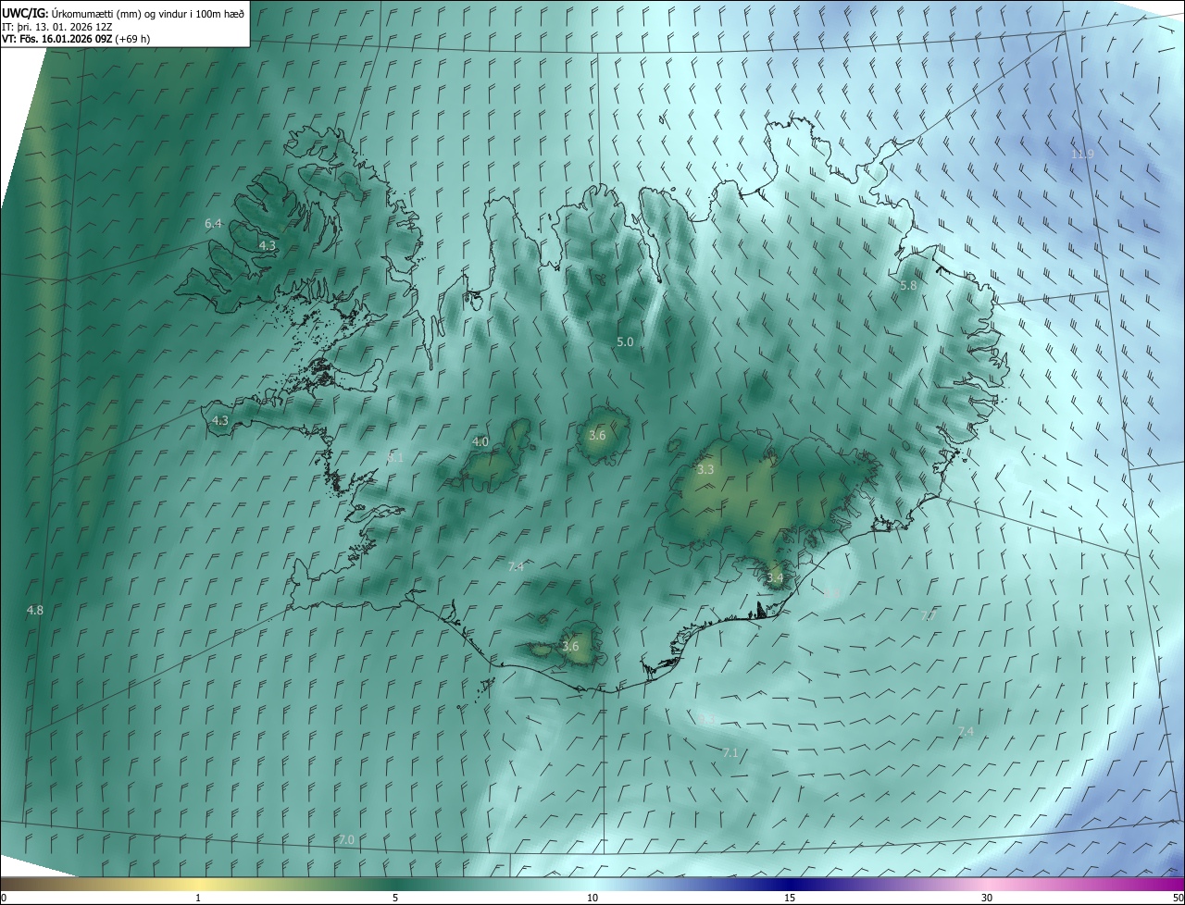Click the yellow section of the colour scale
This screenshot has height=905, width=1185.
[x=198, y=884]
